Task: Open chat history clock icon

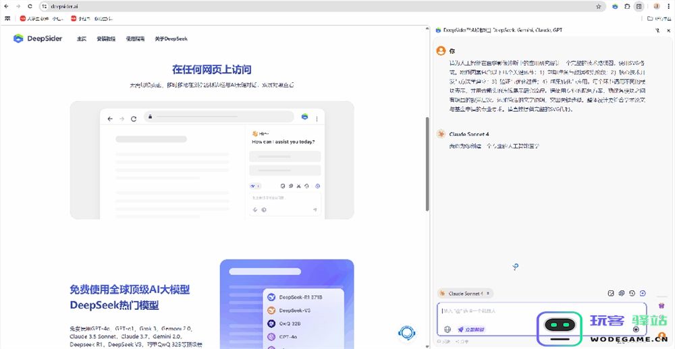Action: (x=632, y=294)
